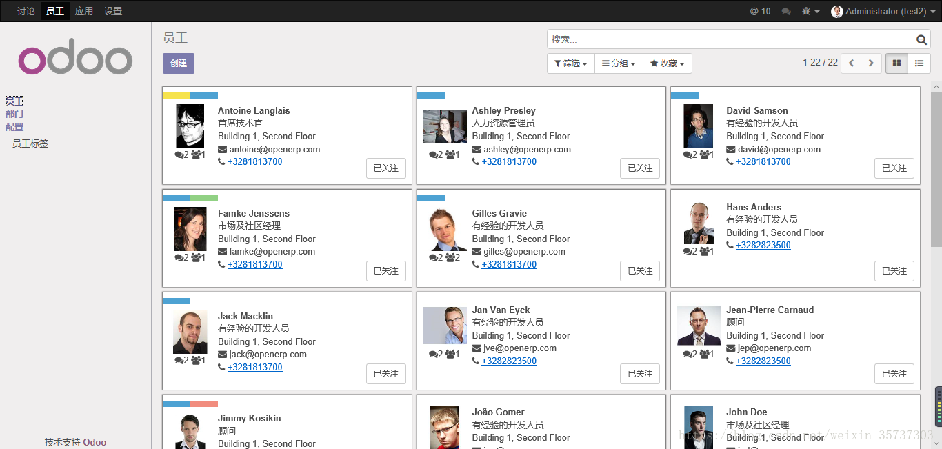The image size is (942, 449).
Task: Switch to list view
Action: (919, 63)
